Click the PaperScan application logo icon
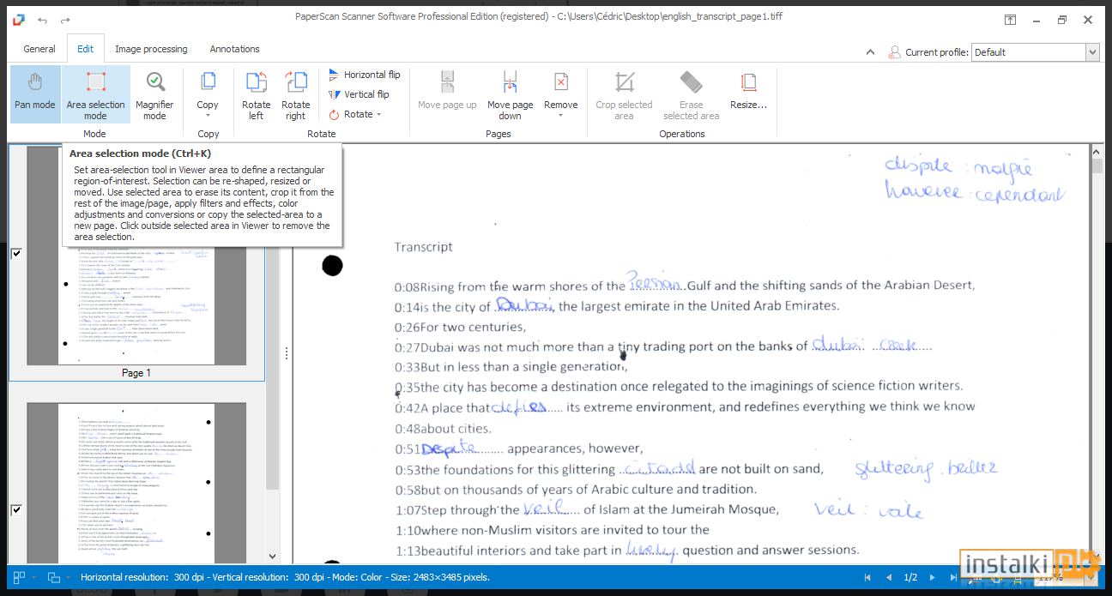This screenshot has height=596, width=1112. pos(19,20)
